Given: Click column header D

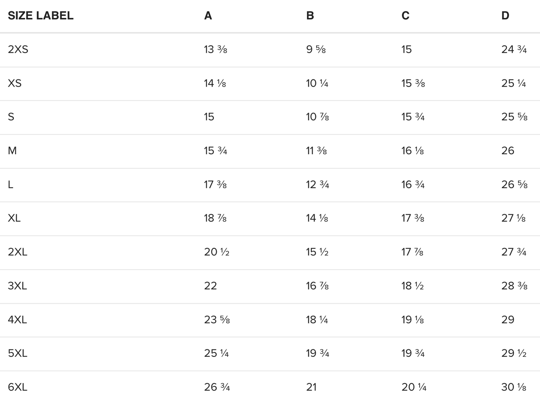Looking at the screenshot, I should (x=505, y=16).
